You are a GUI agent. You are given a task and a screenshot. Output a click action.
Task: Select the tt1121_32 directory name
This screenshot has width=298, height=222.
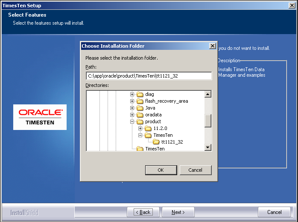172,142
